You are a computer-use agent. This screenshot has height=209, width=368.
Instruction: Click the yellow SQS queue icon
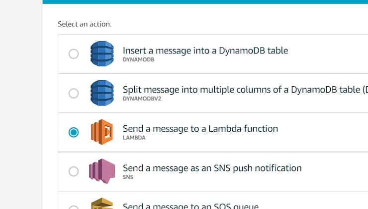[102, 204]
